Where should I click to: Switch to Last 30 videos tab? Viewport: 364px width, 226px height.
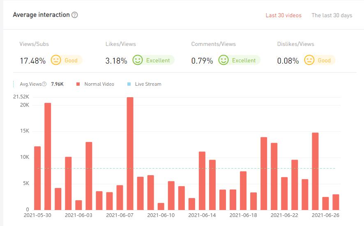pyautogui.click(x=283, y=15)
